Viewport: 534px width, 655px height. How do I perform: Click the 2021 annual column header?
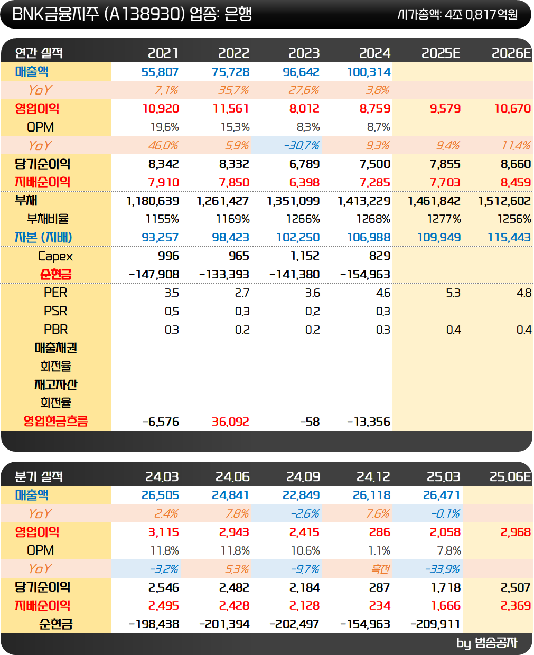(x=163, y=53)
